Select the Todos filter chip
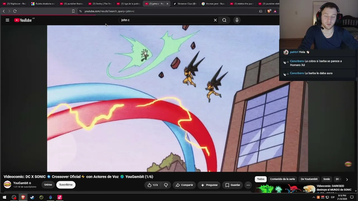This screenshot has height=201, width=358. pos(261,179)
